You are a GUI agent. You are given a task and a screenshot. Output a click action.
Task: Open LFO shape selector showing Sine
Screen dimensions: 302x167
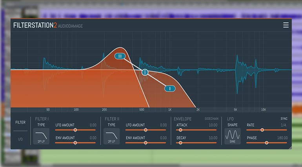click(233, 136)
